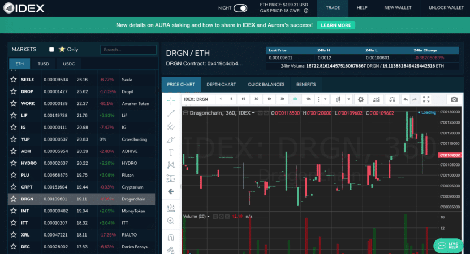Viewport: 470px width, 254px height.
Task: Favorite the SEELE market star
Action: [x=14, y=80]
